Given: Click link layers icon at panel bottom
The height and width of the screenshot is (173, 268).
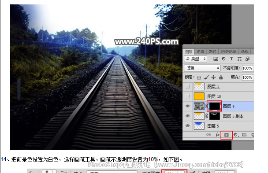Looking at the screenshot, I should point(208,135).
